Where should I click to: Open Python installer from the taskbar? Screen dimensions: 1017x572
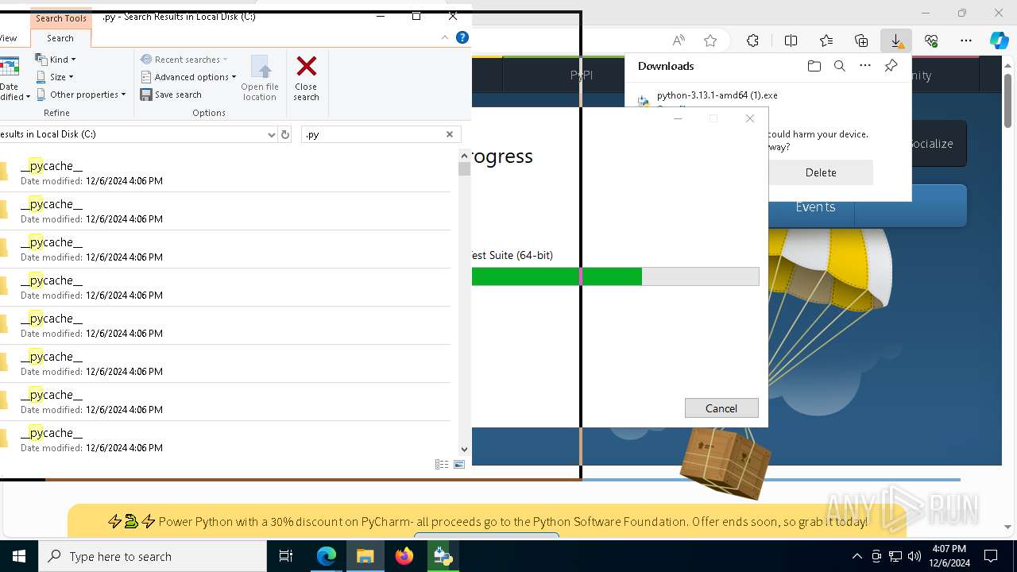tap(443, 556)
